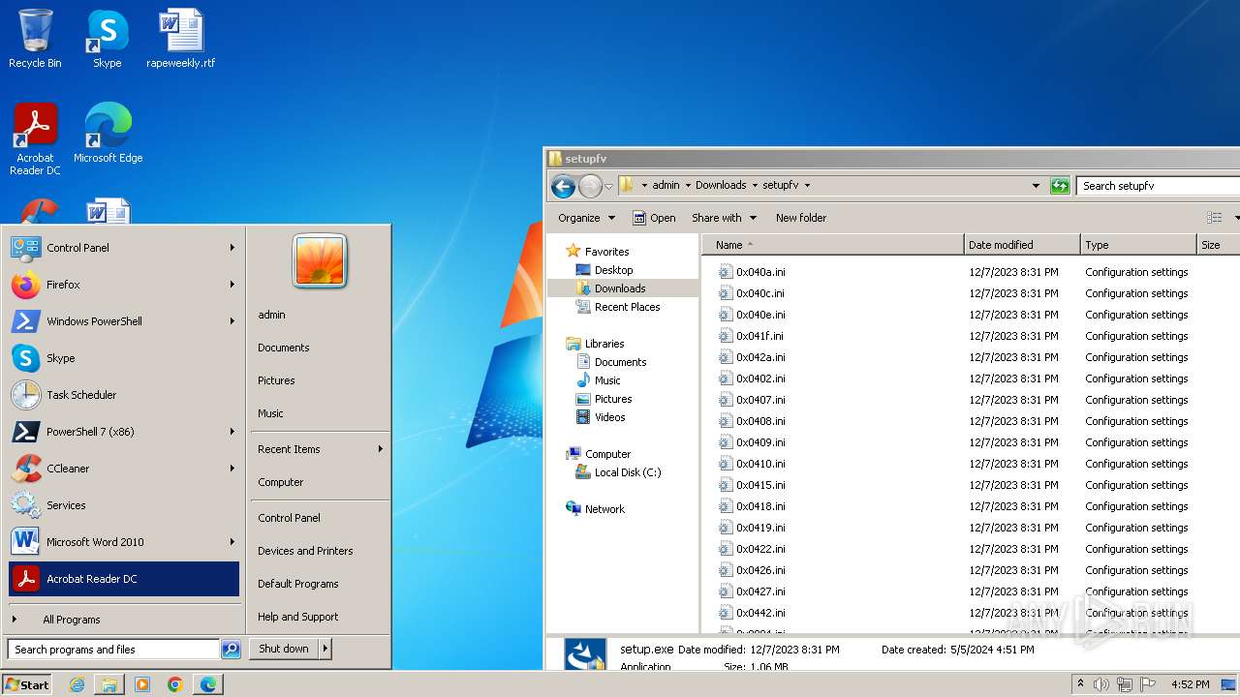
Task: Open the address bar history dropdown
Action: 1036,186
